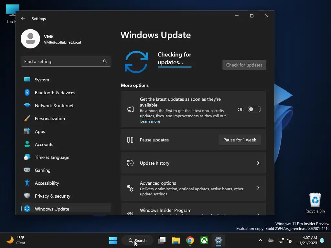Open Personalization settings

(66, 119)
